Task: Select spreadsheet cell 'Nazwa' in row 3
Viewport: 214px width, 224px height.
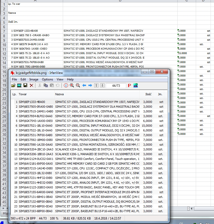Action: [35, 13]
